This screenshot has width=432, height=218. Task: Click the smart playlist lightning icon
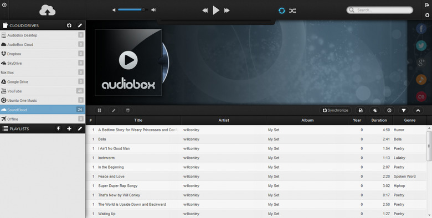(x=58, y=128)
